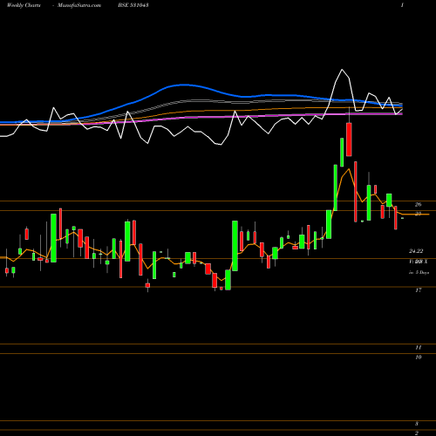Click the '17' price level label
This screenshot has height=436, width=436.
click(x=419, y=290)
